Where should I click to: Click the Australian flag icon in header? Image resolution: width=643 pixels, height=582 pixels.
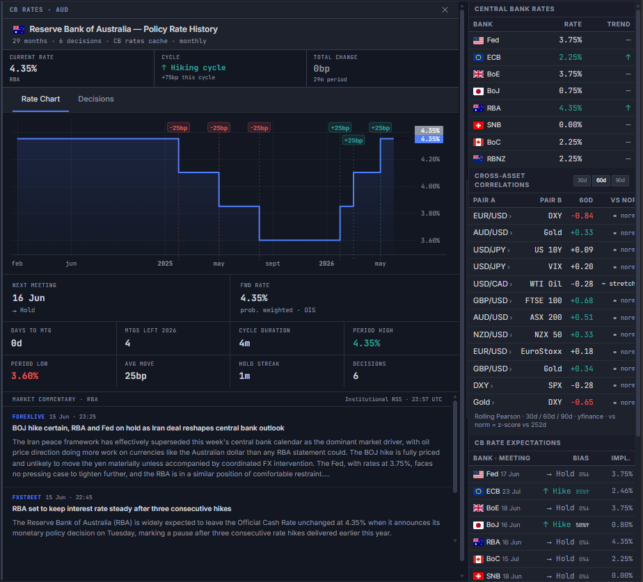click(19, 29)
